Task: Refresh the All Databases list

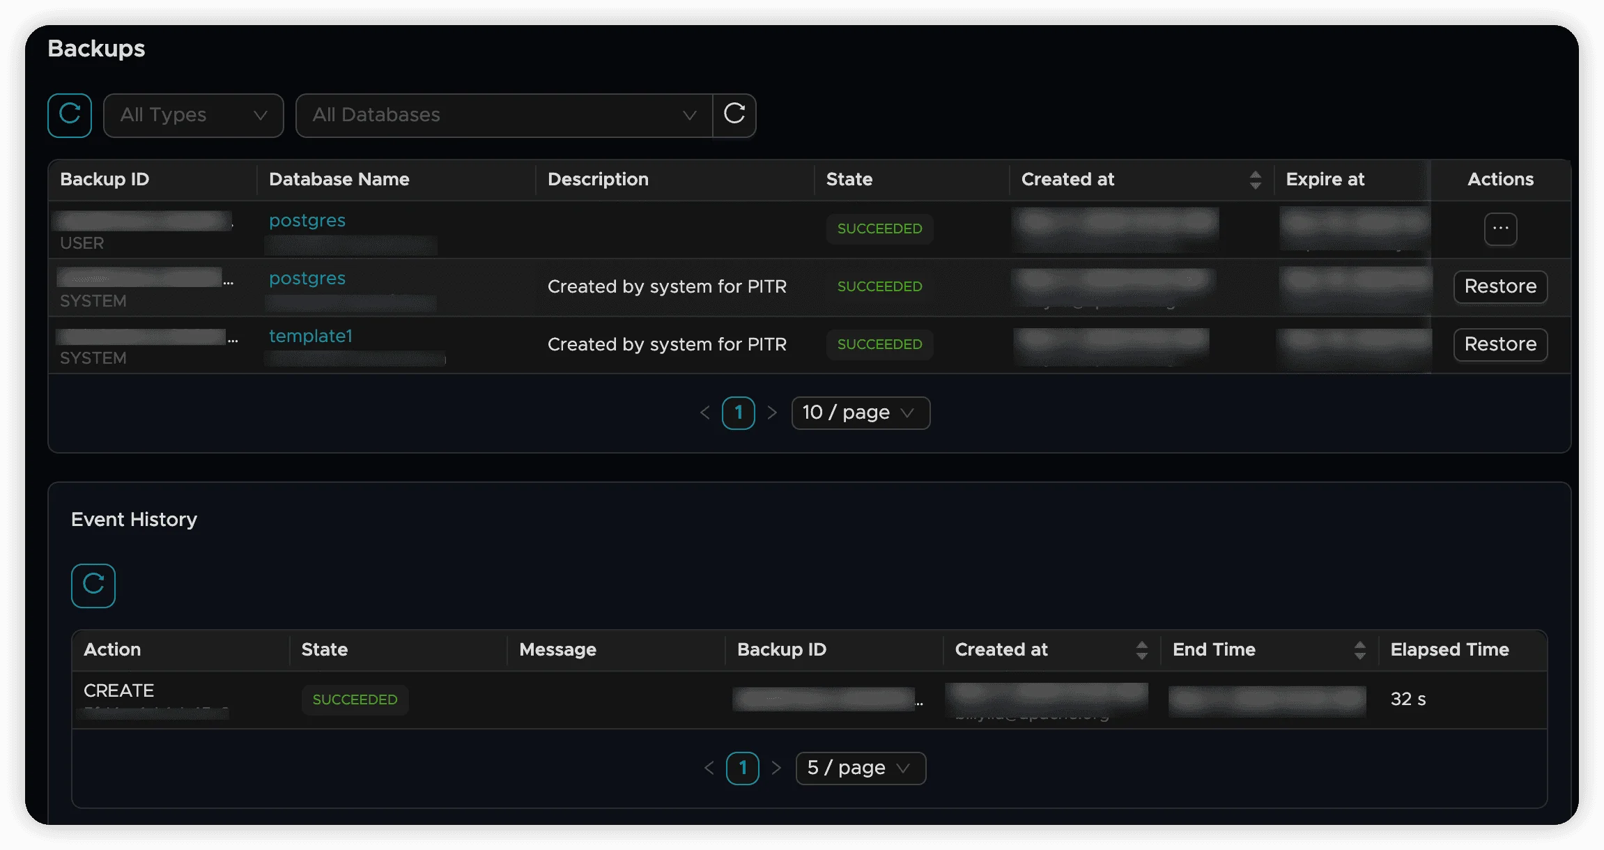Action: (x=734, y=115)
